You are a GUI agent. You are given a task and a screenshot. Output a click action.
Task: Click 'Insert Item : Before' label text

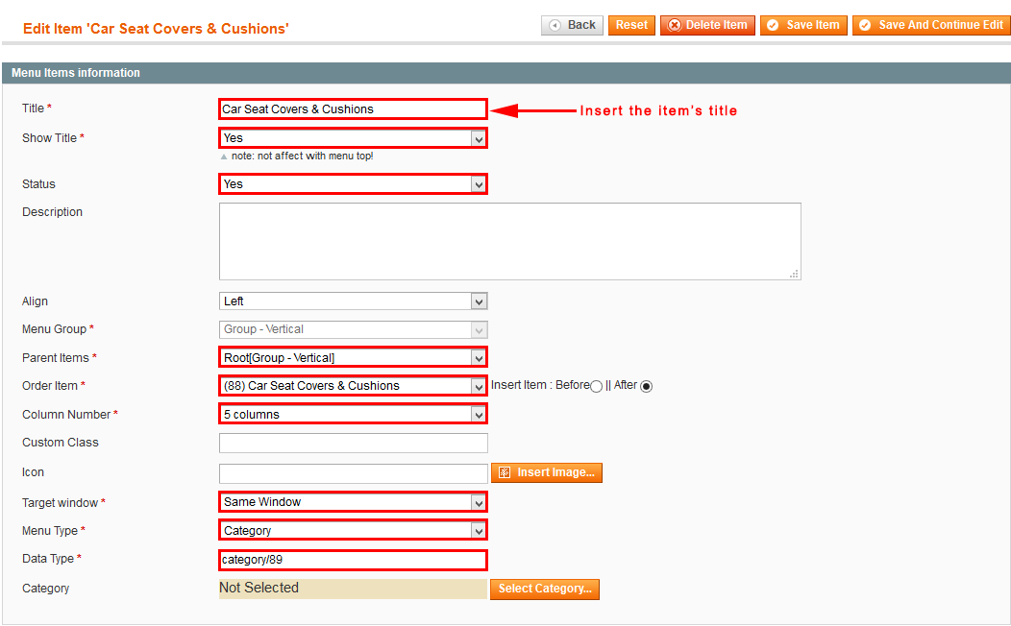(540, 385)
